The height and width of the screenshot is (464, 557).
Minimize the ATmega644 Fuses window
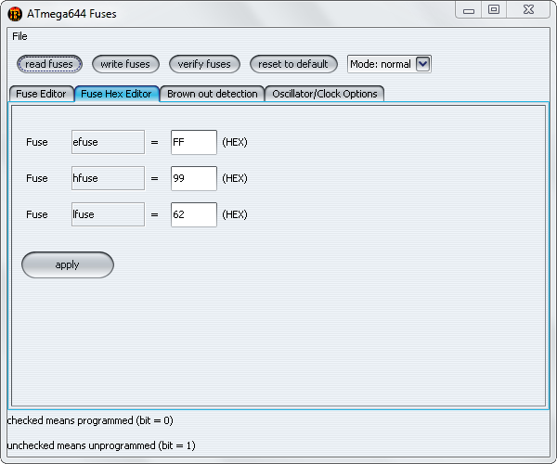coord(469,10)
